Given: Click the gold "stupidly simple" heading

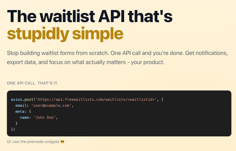Looking at the screenshot, I should (65, 34).
